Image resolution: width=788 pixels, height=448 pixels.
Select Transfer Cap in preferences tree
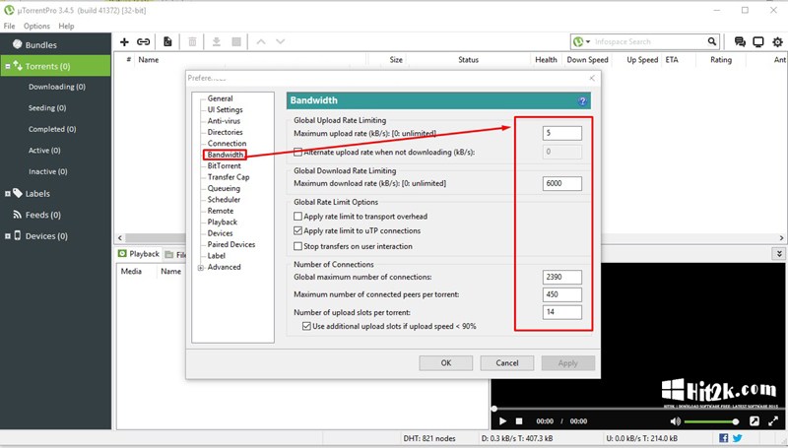[229, 177]
